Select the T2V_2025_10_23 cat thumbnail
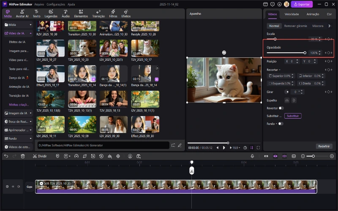Screen dimensions: 338x211 pos(82,48)
